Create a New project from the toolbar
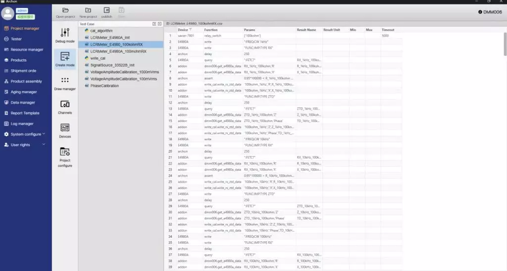 point(88,13)
